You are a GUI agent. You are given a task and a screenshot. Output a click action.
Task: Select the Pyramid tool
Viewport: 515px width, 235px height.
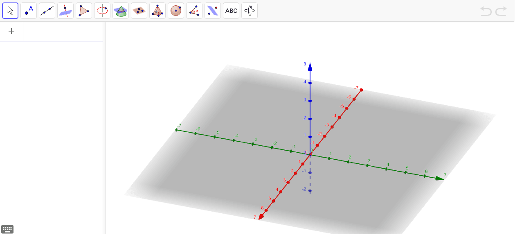157,11
